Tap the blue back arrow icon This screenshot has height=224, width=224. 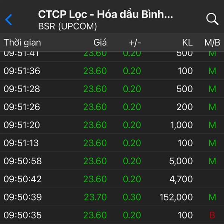(9, 20)
